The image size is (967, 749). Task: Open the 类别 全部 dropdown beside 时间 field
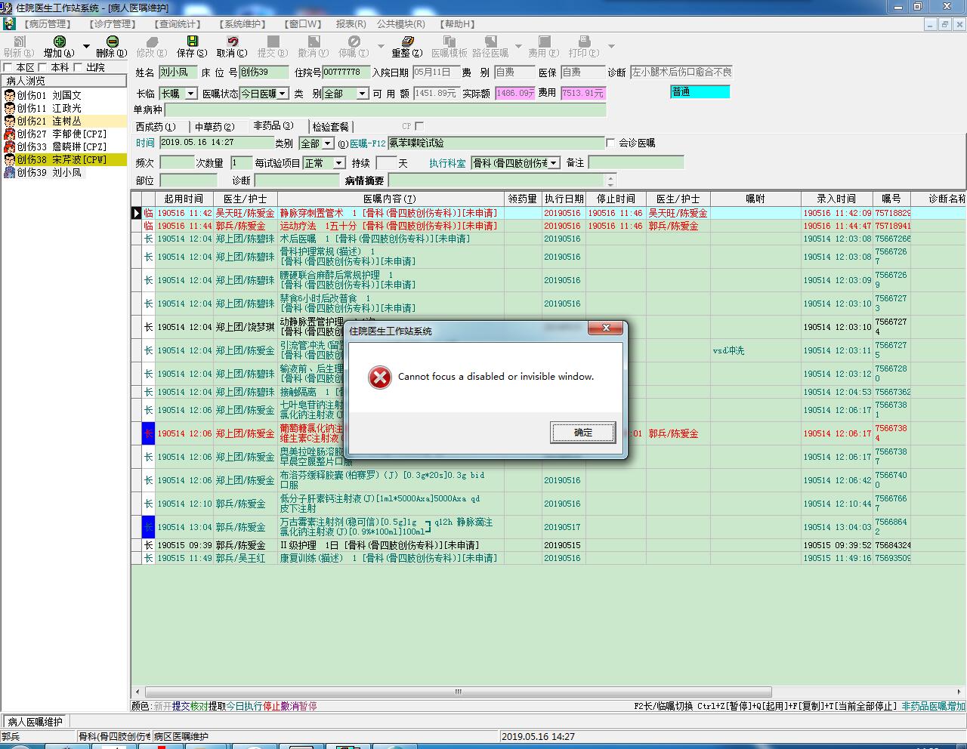[x=328, y=143]
